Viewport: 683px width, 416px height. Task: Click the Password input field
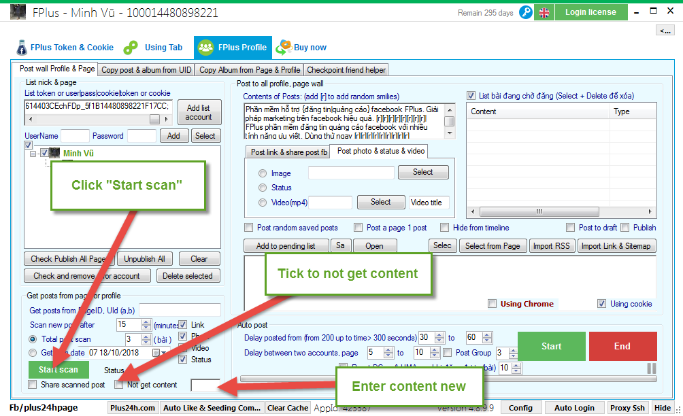click(141, 136)
